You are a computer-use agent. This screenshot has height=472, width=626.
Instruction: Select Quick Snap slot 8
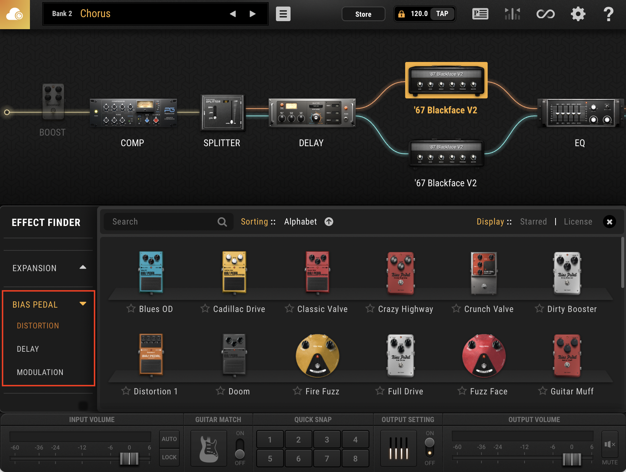tap(355, 459)
